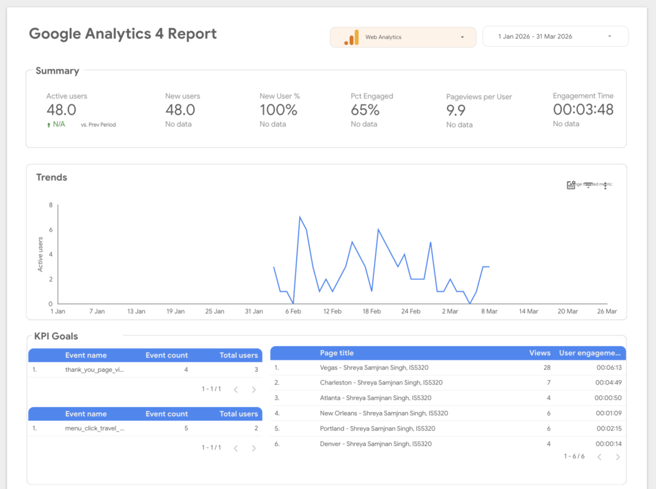Screen dimensions: 656x489
Task: Click previous page arrow in Page title table
Action: [x=600, y=457]
